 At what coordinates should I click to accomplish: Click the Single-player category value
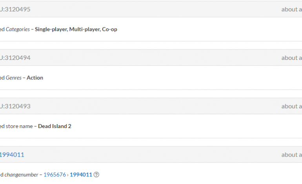[x=51, y=29]
